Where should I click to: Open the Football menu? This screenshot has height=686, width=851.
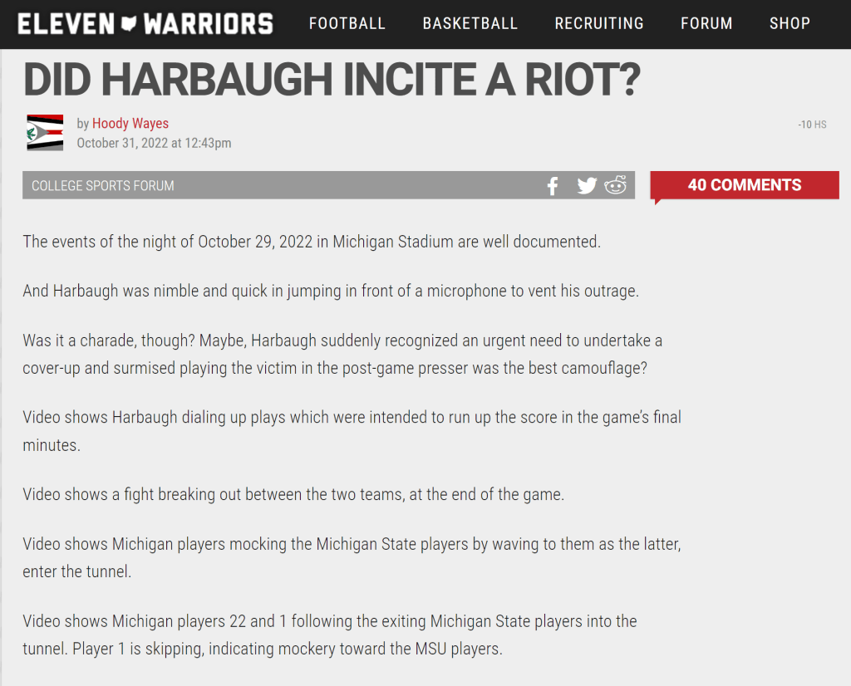click(347, 23)
